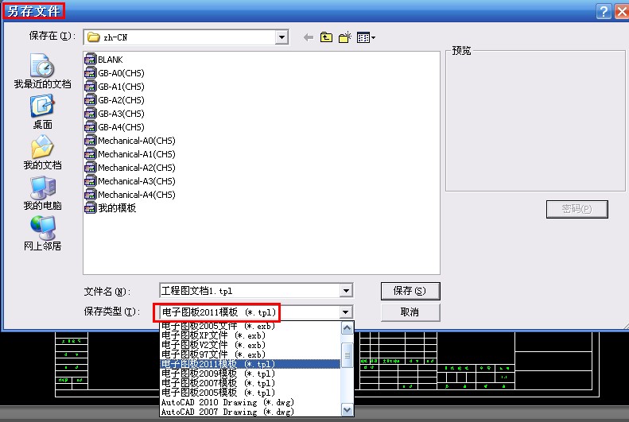Open 我最近的文档 in the sidebar
The height and width of the screenshot is (422, 629).
pyautogui.click(x=42, y=71)
